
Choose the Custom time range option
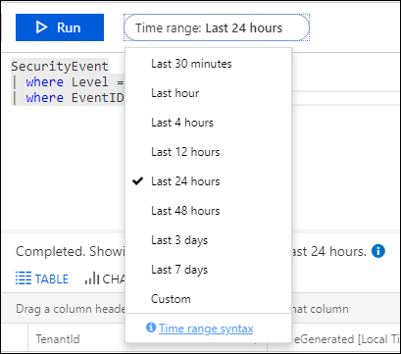(x=209, y=299)
